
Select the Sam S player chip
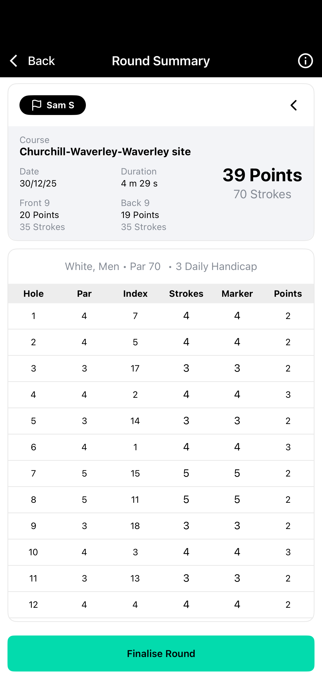coord(53,105)
